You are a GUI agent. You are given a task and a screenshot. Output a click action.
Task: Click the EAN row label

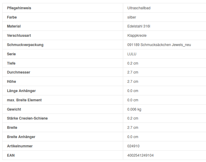pyautogui.click(x=11, y=155)
